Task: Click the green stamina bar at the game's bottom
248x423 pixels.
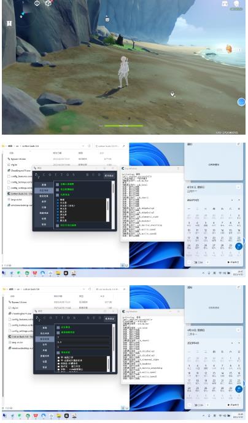Action: (x=123, y=125)
